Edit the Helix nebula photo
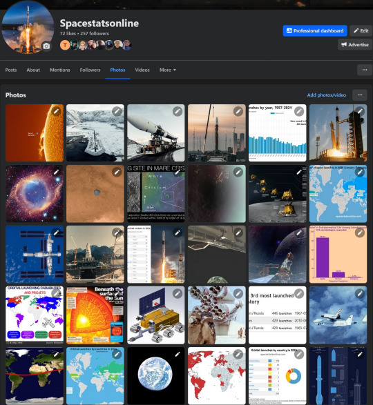 (56, 172)
